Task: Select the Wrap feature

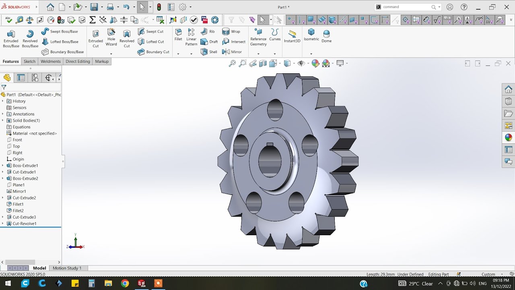Action: tap(231, 31)
